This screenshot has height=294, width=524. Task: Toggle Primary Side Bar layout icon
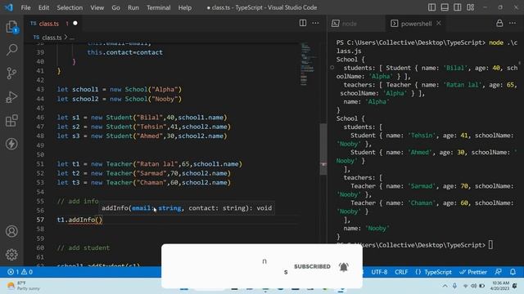(431, 7)
